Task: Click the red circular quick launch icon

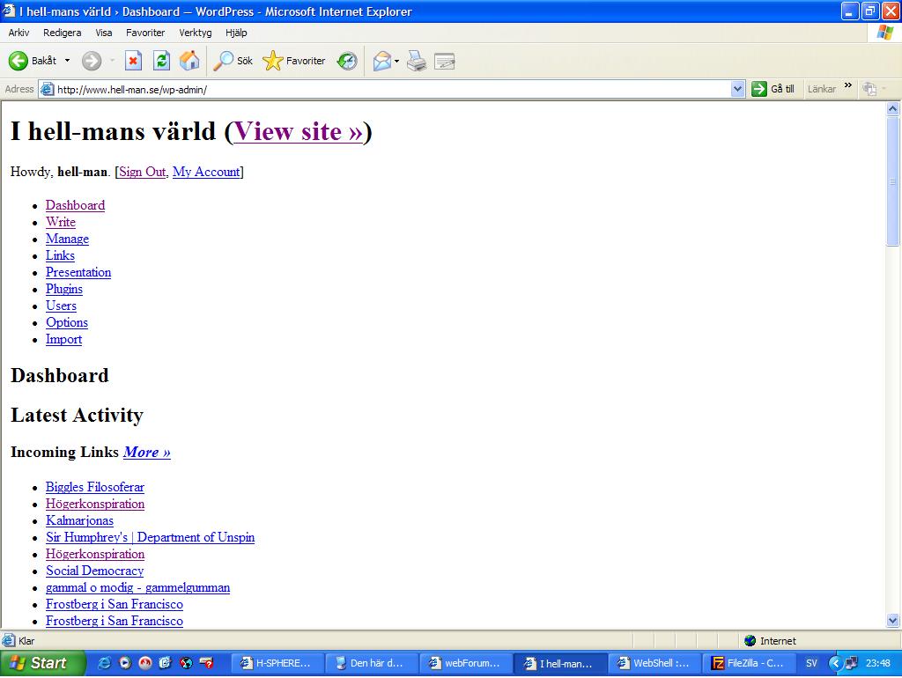Action: pyautogui.click(x=145, y=663)
